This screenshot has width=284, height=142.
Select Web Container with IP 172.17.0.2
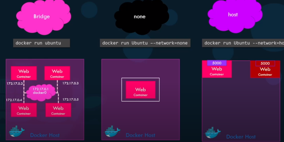24,73
